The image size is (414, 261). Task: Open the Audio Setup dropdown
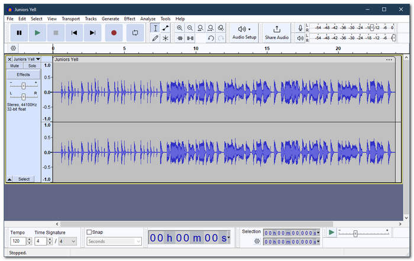pos(244,32)
